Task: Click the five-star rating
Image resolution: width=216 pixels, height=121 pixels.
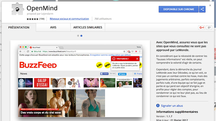Action: [x=32, y=19]
